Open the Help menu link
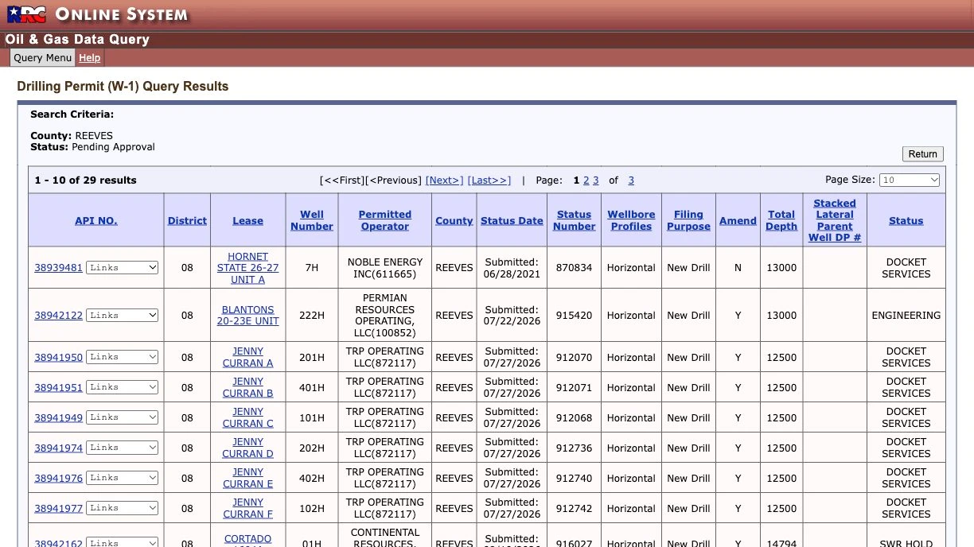Viewport: 974px width, 547px height. 89,58
